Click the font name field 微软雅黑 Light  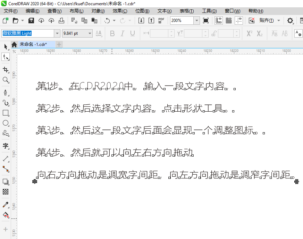coord(28,33)
